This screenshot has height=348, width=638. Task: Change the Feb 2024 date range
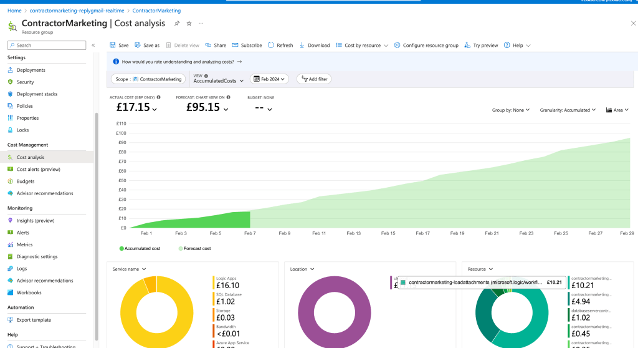[269, 79]
